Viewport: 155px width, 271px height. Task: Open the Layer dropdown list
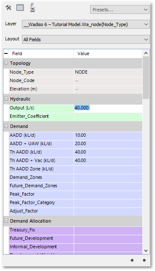coord(86,24)
